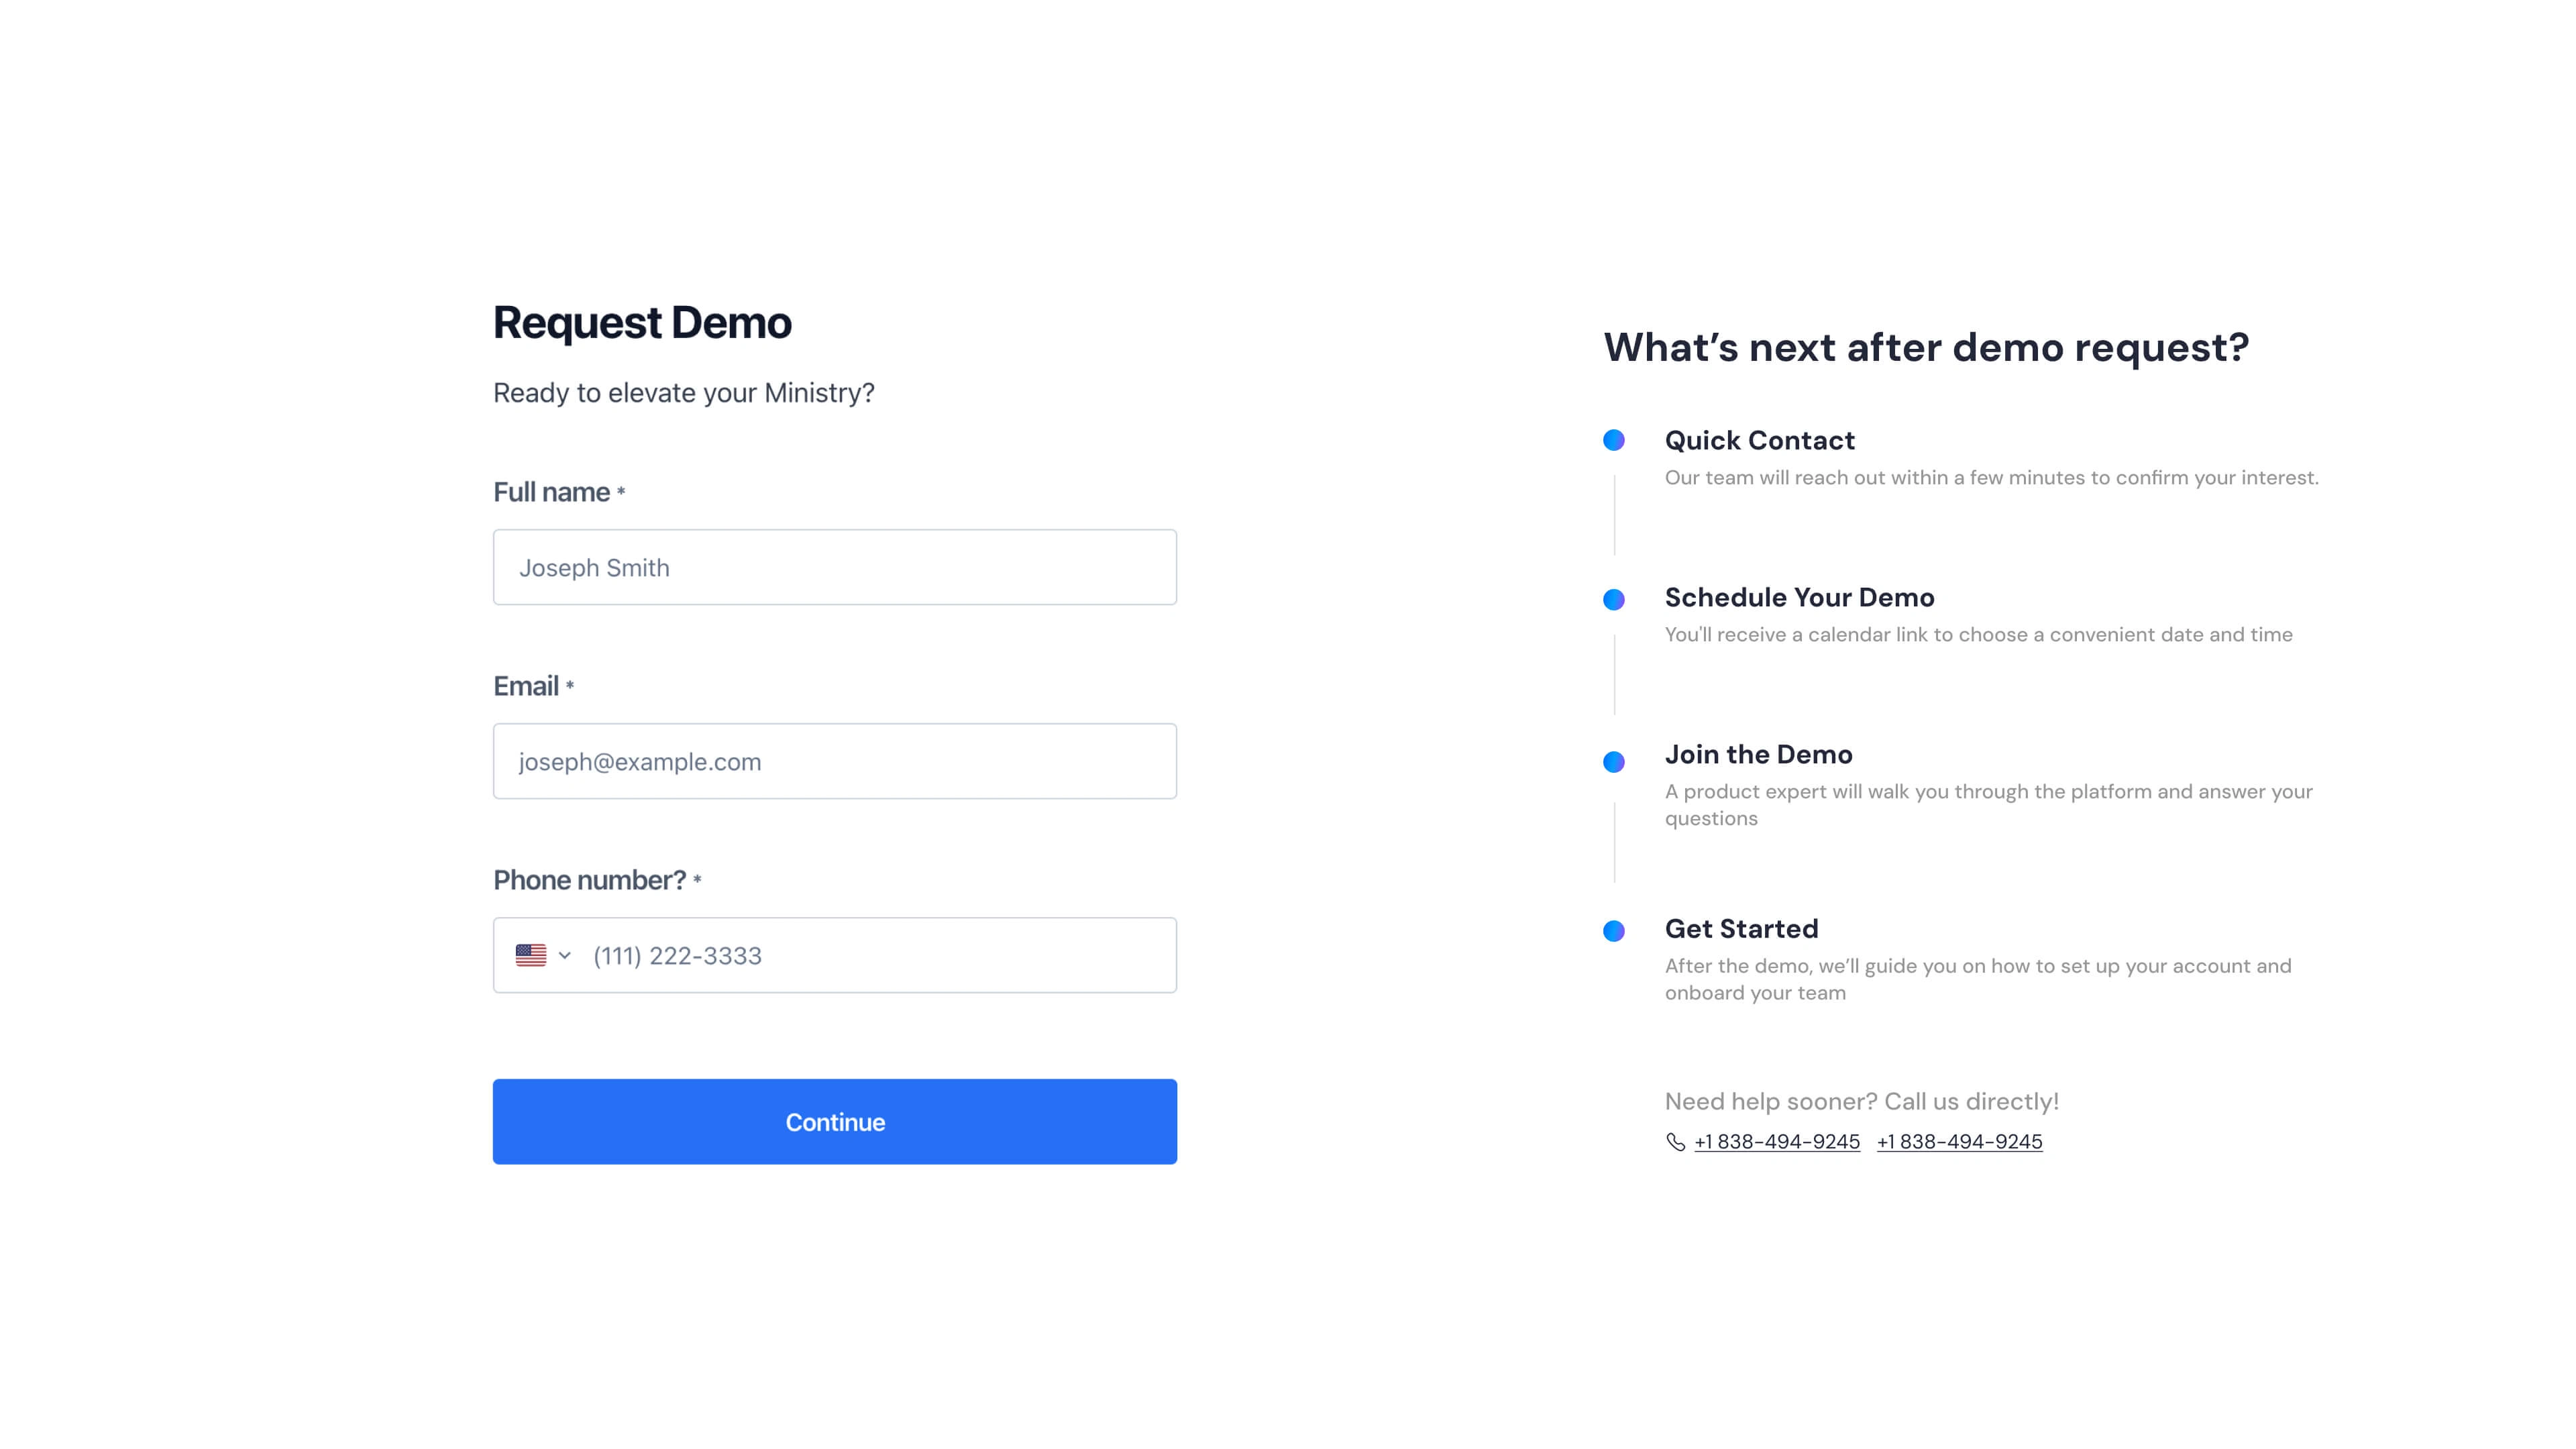This screenshot has height=1449, width=2576.
Task: Open the phone link next to handset icon
Action: click(x=1776, y=1142)
